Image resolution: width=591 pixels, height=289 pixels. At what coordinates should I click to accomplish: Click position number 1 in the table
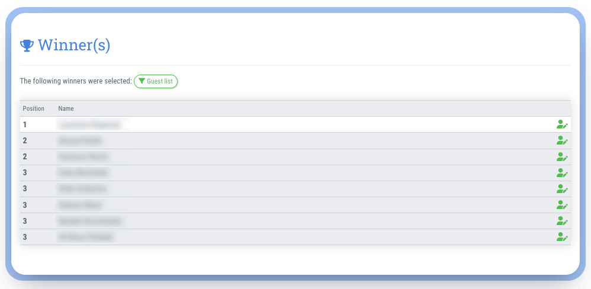click(x=24, y=124)
